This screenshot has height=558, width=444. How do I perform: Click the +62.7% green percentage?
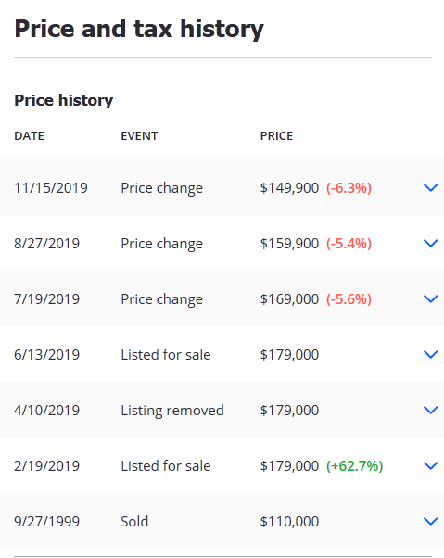(355, 466)
